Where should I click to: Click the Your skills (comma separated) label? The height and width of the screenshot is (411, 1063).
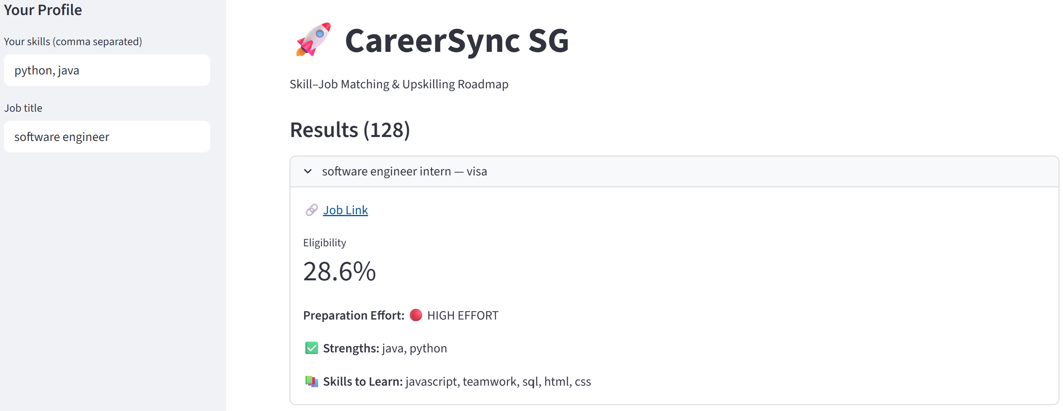pos(73,42)
